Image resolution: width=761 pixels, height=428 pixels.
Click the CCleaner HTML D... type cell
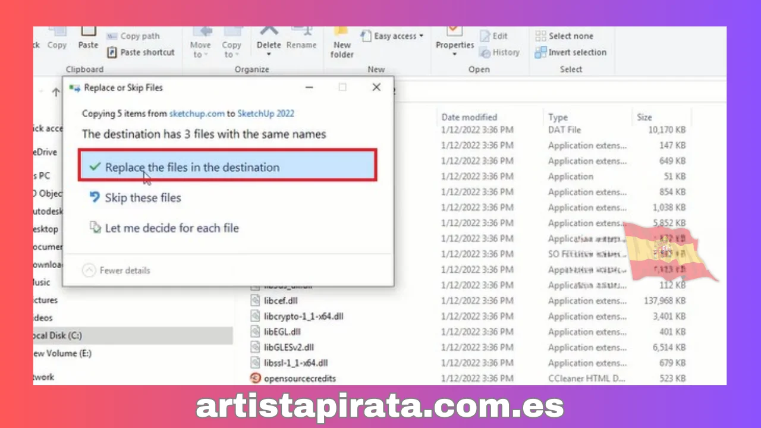[x=587, y=378]
